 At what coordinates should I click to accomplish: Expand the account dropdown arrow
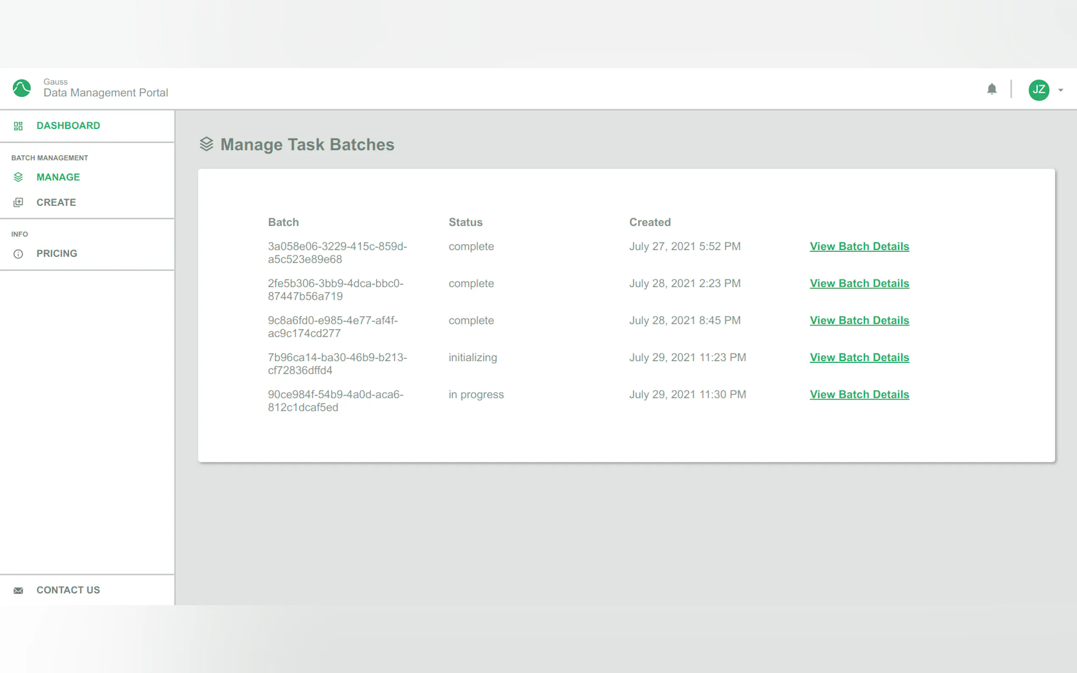(1060, 90)
